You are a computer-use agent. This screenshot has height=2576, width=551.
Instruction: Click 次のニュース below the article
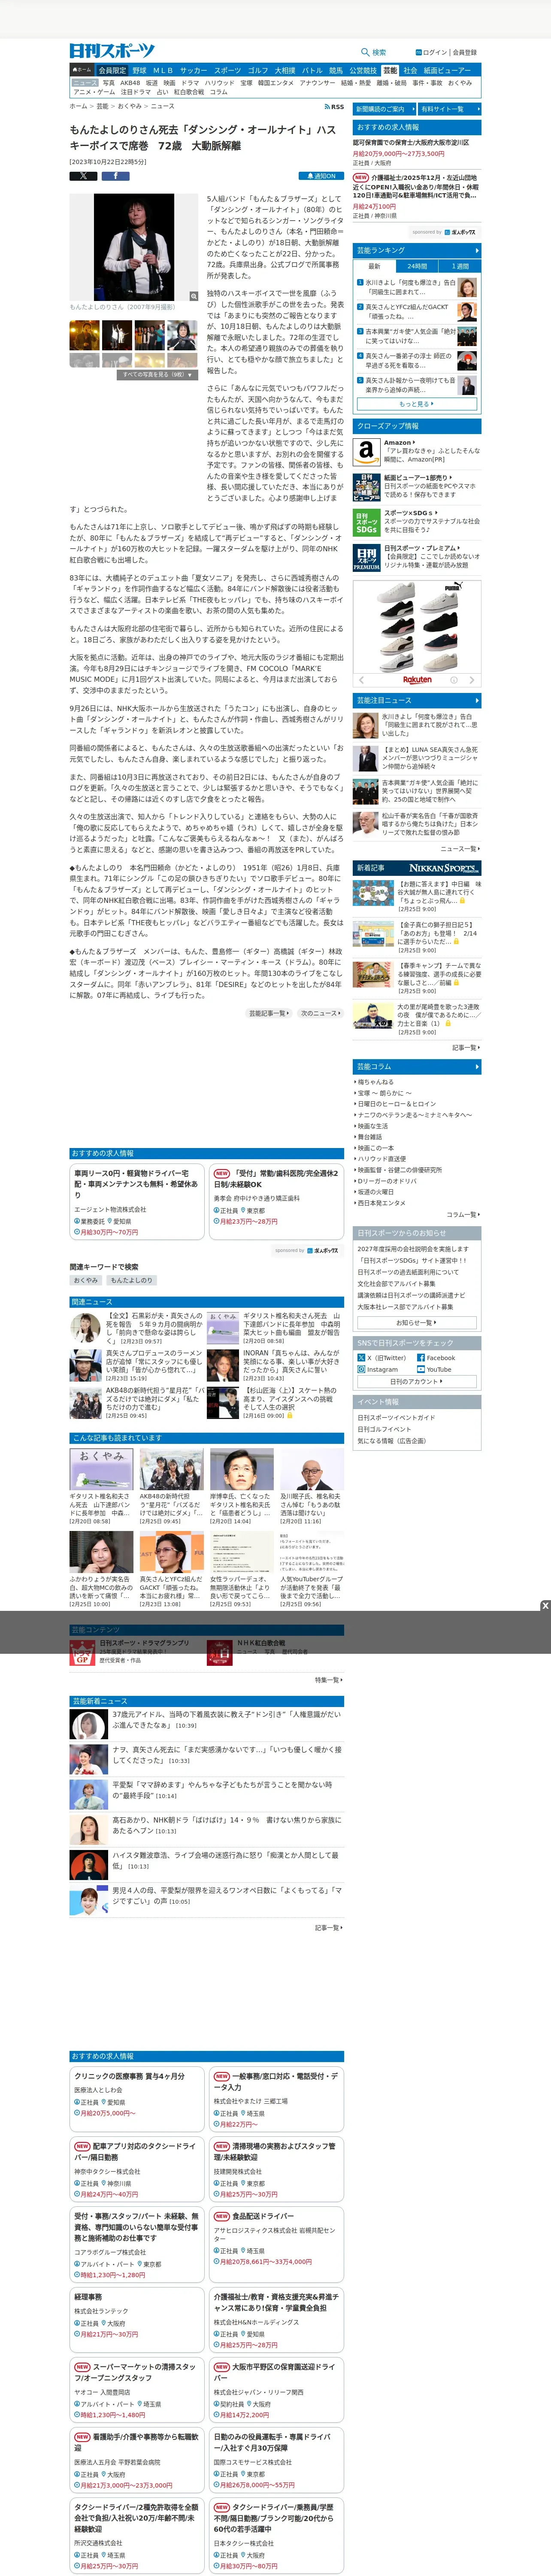[320, 1013]
